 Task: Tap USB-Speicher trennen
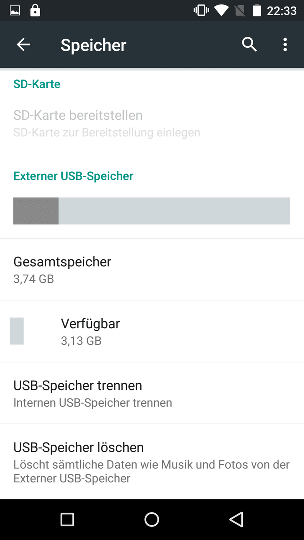pos(152,393)
